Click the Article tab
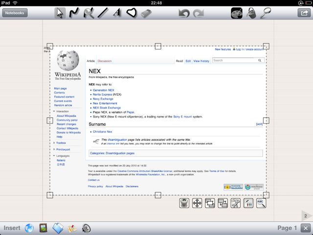 pos(91,61)
